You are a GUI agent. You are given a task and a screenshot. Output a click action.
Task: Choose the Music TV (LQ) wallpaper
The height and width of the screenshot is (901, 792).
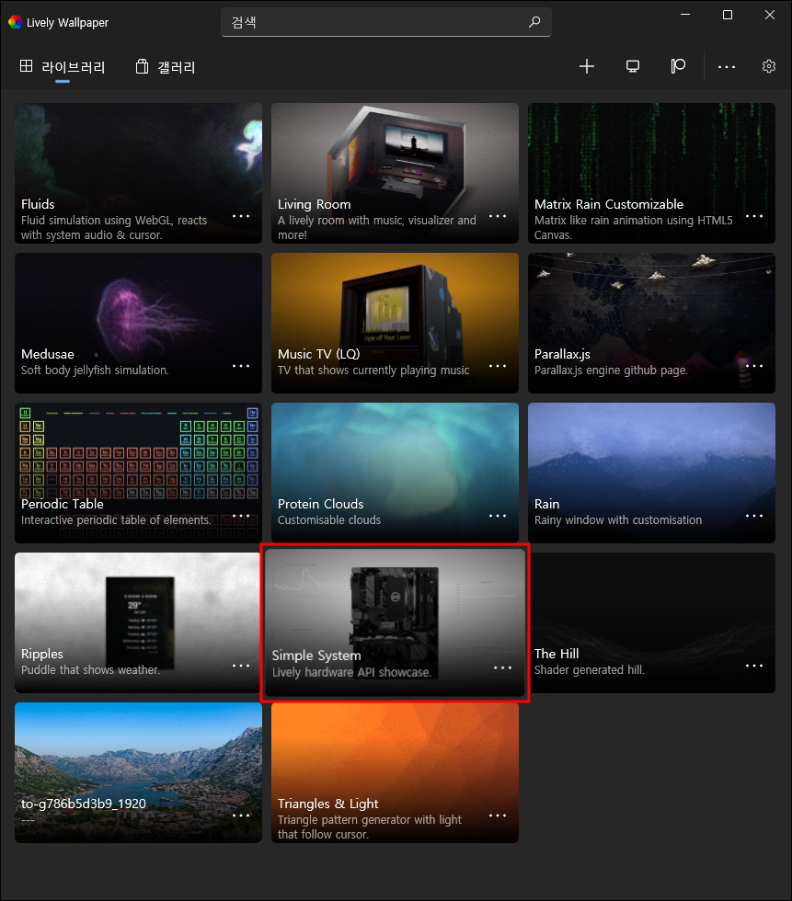click(x=395, y=323)
